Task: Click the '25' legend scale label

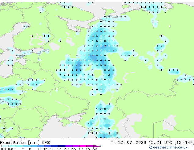Action: pos(59,149)
